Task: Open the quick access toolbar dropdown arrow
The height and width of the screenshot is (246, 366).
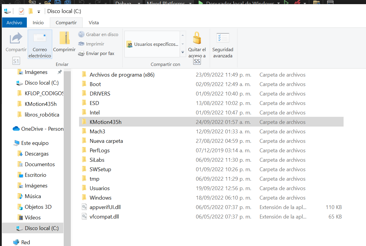Action: pos(39,12)
